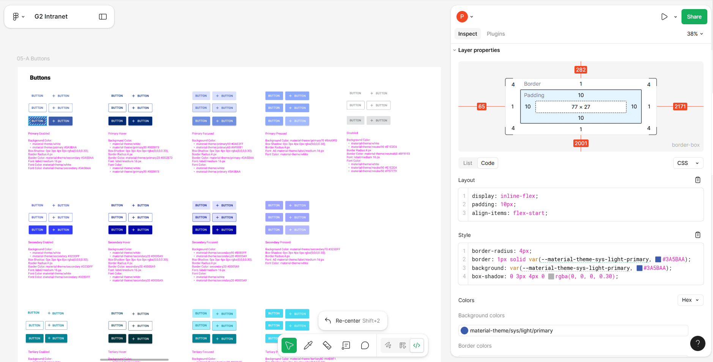
Task: Click the Background colors heading
Action: (x=481, y=315)
